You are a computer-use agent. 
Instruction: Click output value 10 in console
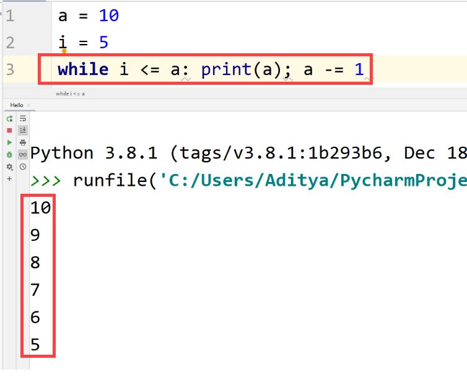tap(40, 208)
